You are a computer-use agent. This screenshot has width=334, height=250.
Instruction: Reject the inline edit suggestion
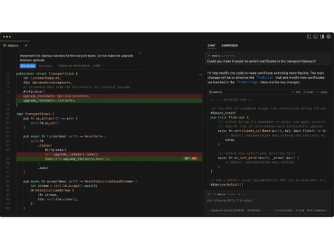pos(45,66)
